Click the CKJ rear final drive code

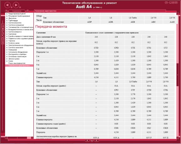[149, 128]
